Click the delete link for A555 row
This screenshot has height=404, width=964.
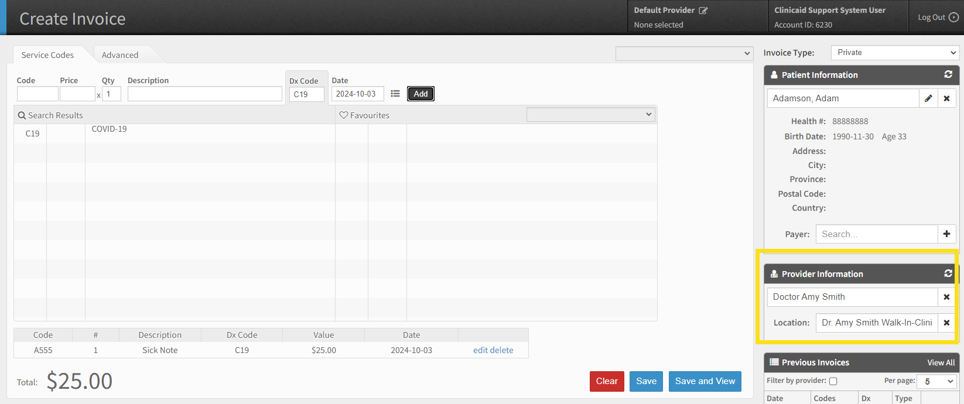pos(502,350)
